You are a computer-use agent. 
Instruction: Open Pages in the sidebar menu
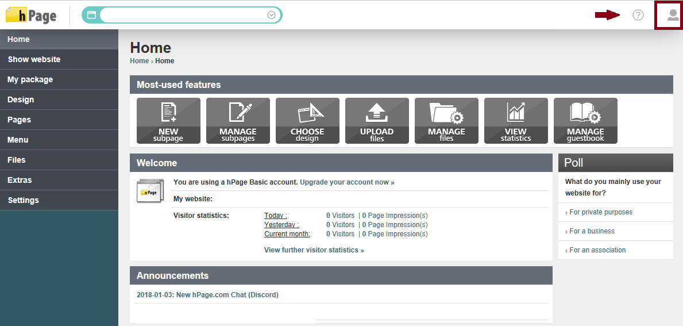tap(59, 120)
